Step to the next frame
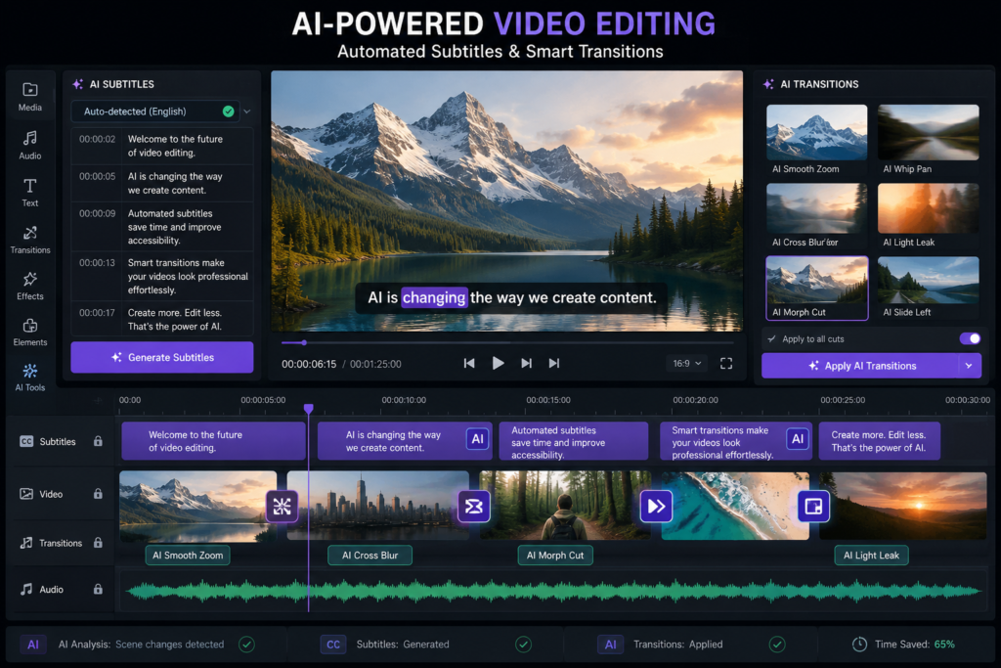 click(526, 364)
